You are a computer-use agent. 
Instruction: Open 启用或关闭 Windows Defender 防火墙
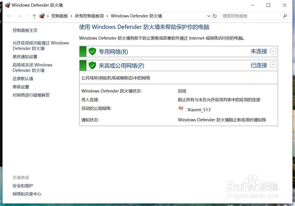pyautogui.click(x=32, y=68)
